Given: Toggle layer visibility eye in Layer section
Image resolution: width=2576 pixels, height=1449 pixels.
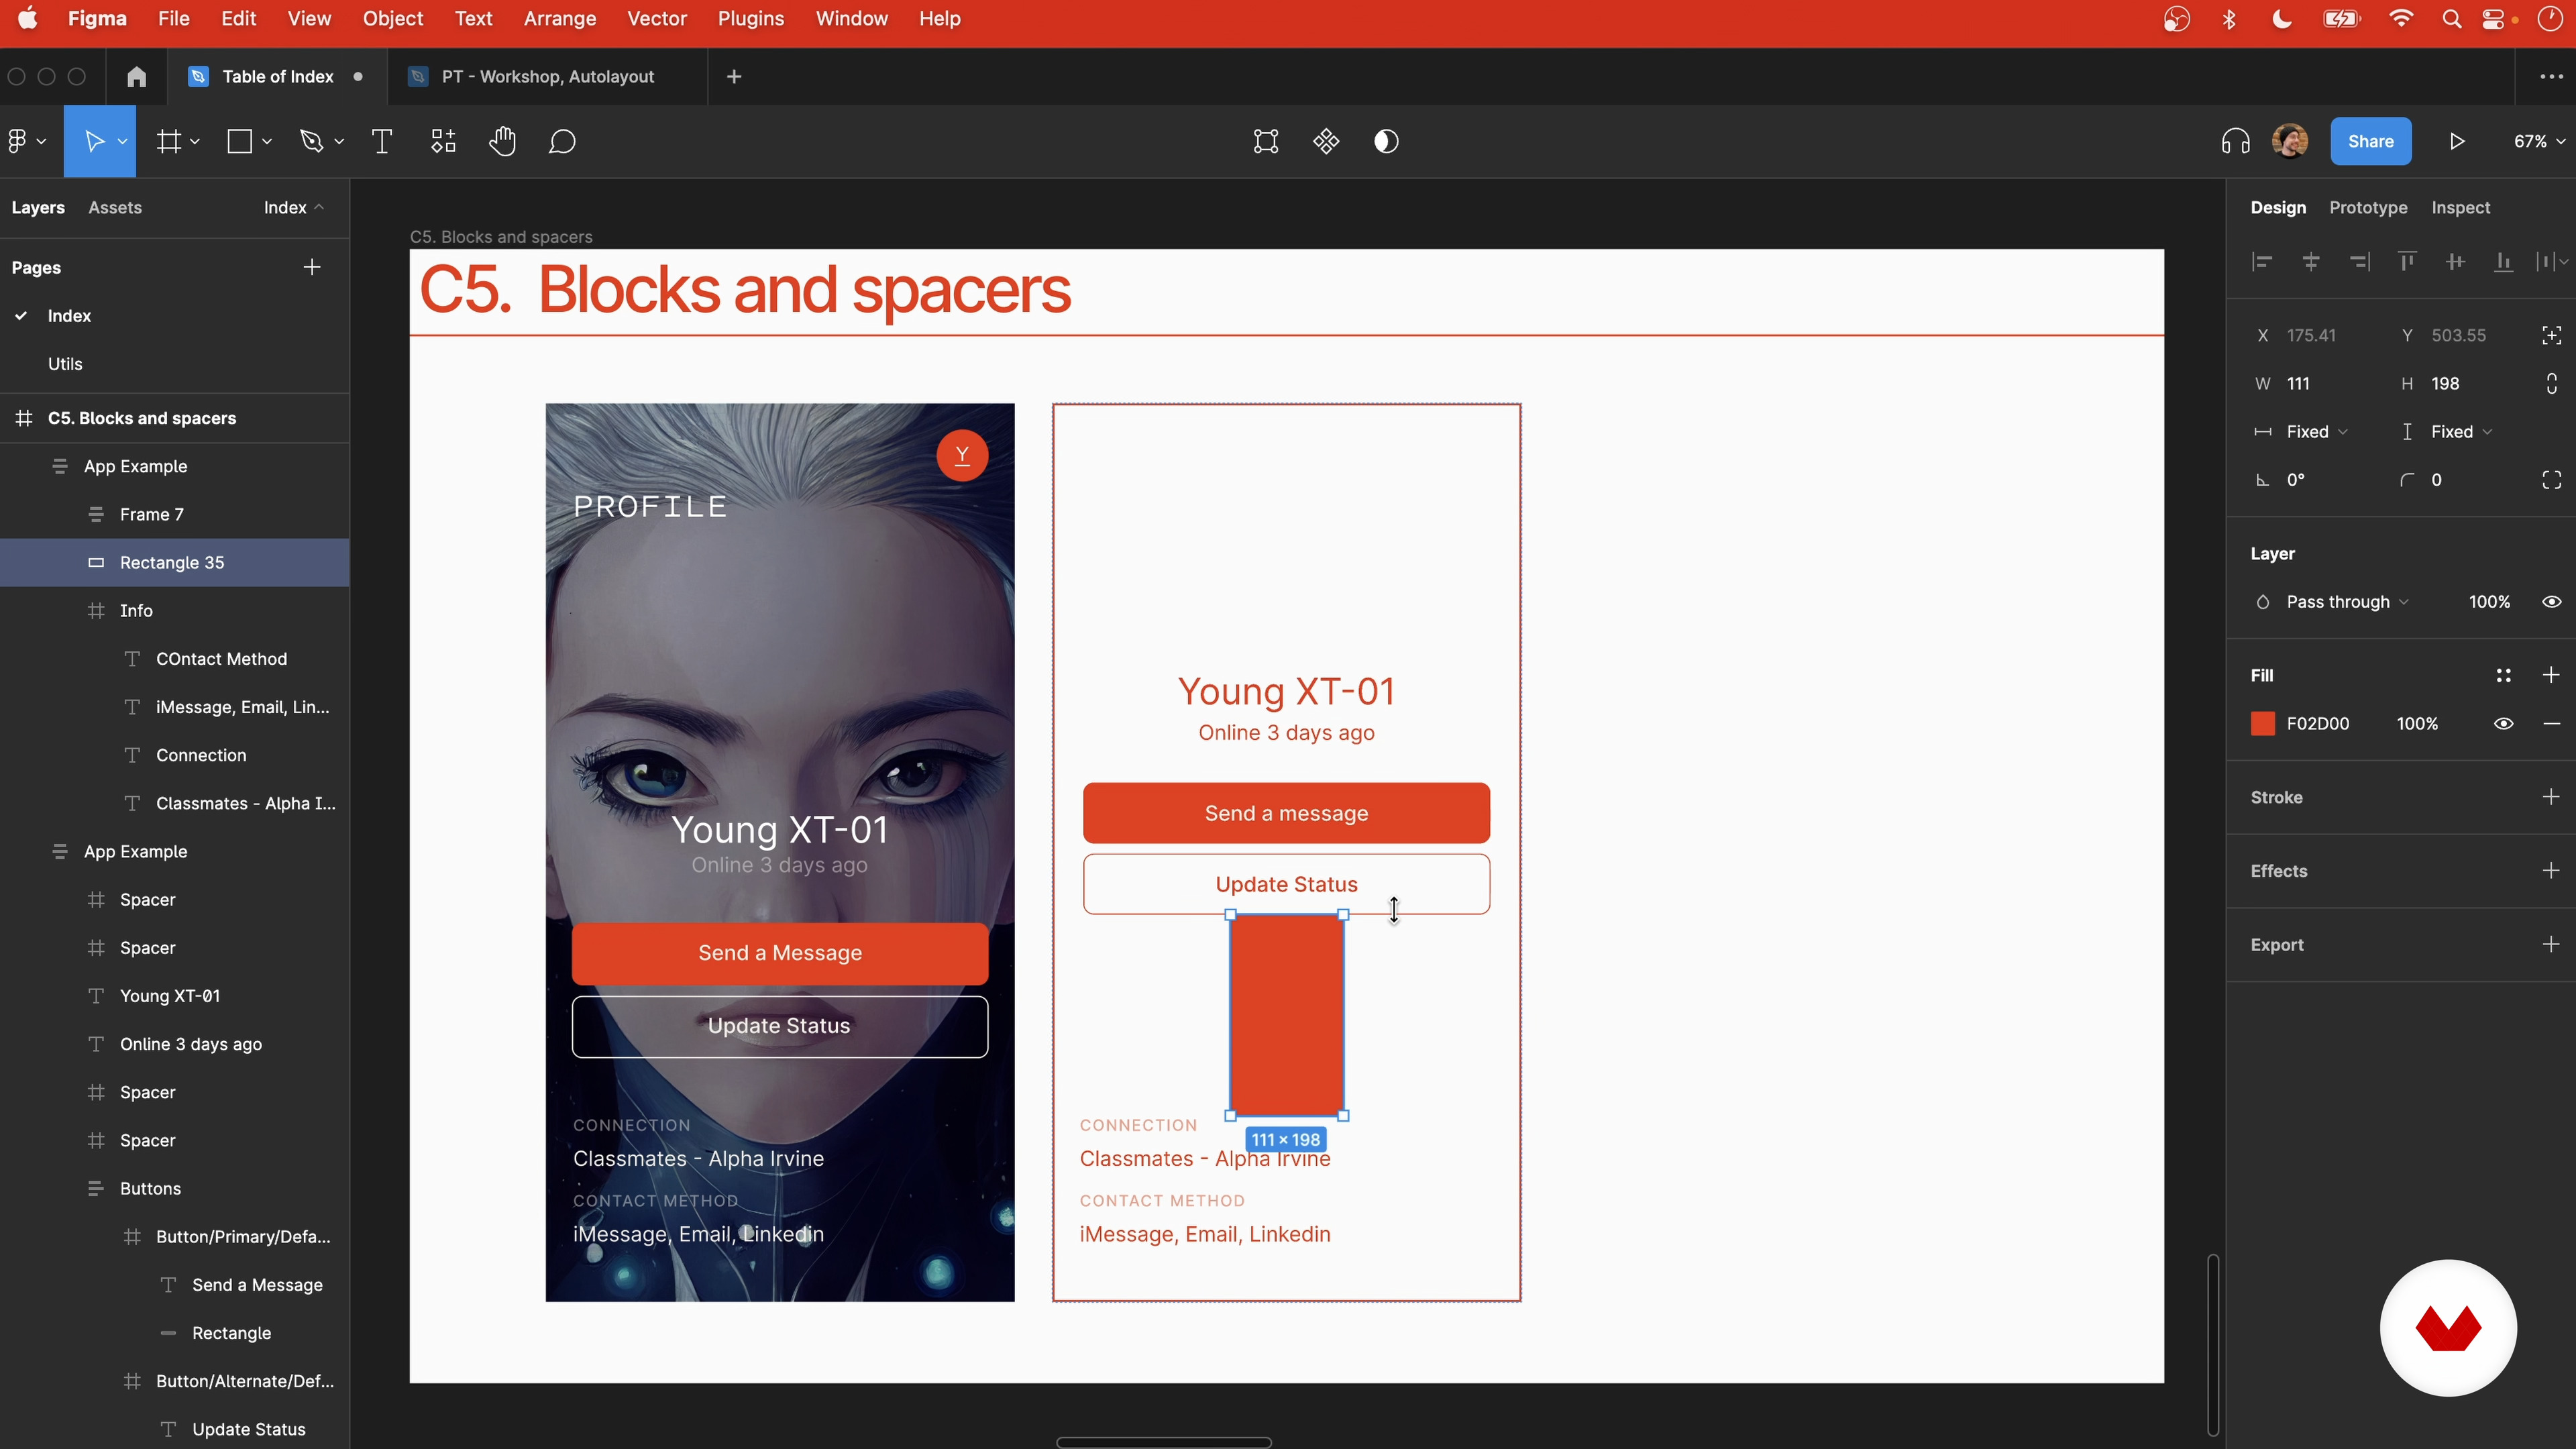Looking at the screenshot, I should pos(2551,602).
